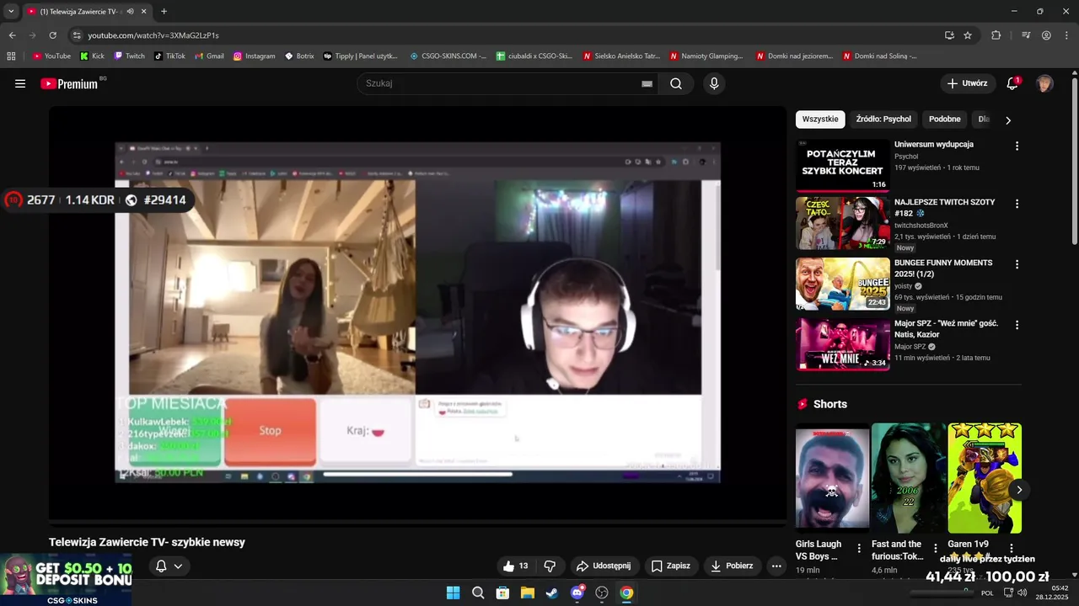This screenshot has height=606, width=1079.
Task: Open the YouTube guide hamburger menu
Action: pos(20,83)
